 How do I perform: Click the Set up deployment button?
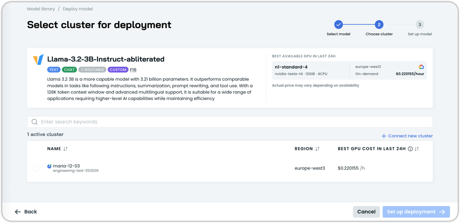click(x=416, y=212)
